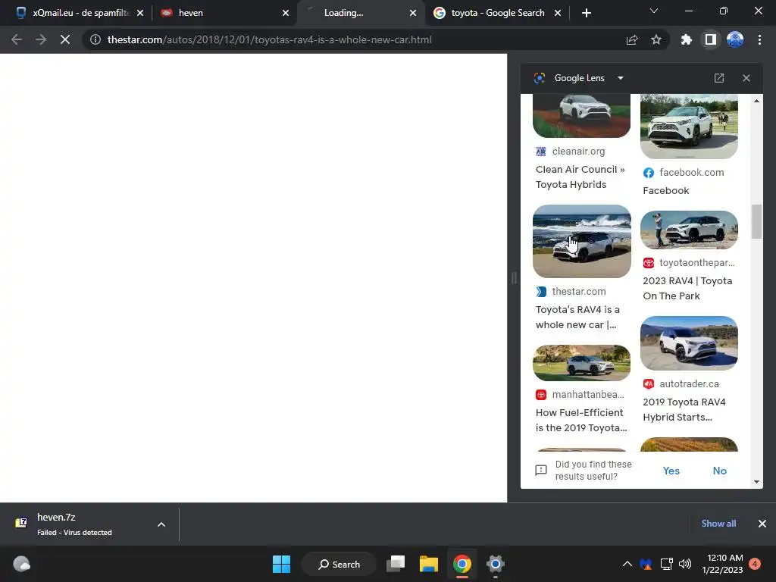Open the volume speaker tray icon
The height and width of the screenshot is (582, 776).
(685, 564)
